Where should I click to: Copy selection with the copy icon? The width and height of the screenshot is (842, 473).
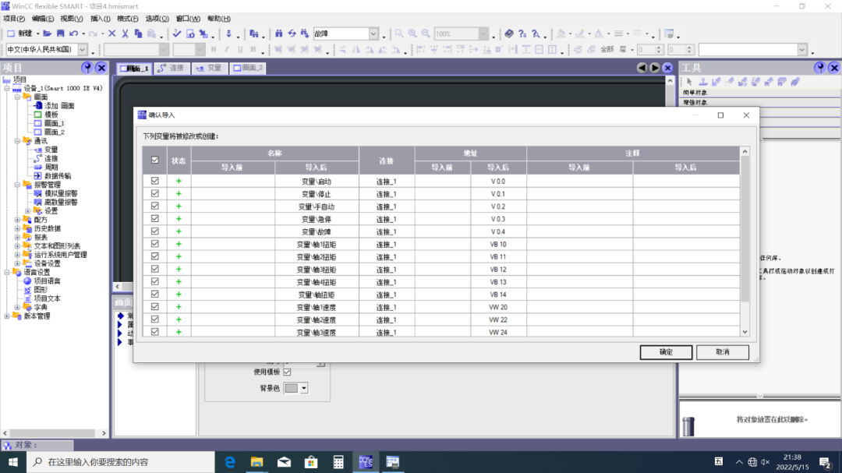click(138, 34)
